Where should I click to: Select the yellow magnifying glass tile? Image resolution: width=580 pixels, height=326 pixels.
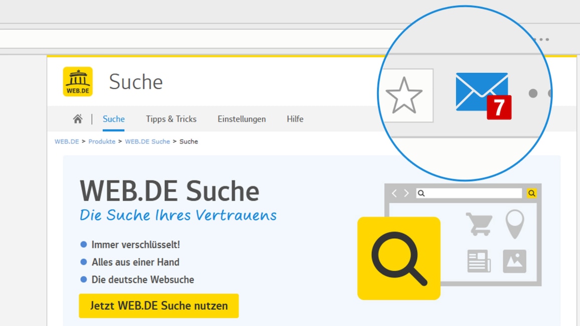(x=399, y=258)
